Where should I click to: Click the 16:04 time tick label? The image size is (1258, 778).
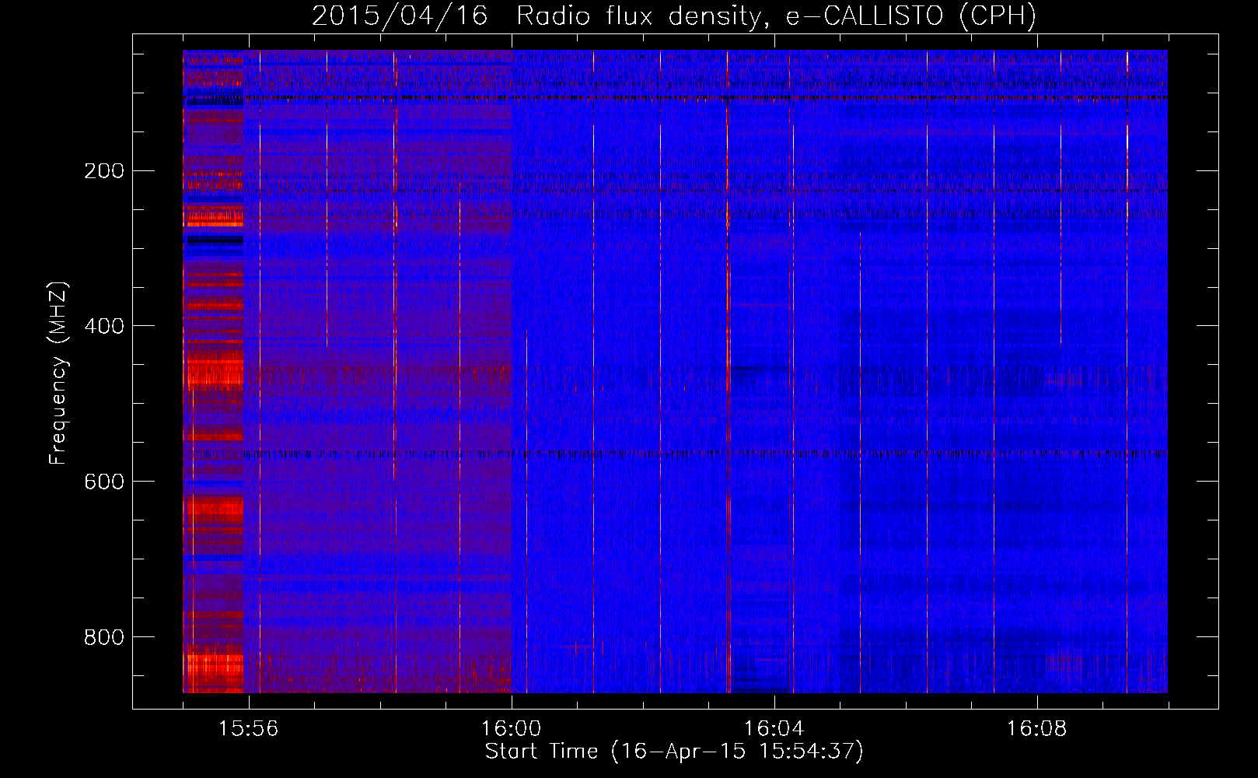coord(774,729)
